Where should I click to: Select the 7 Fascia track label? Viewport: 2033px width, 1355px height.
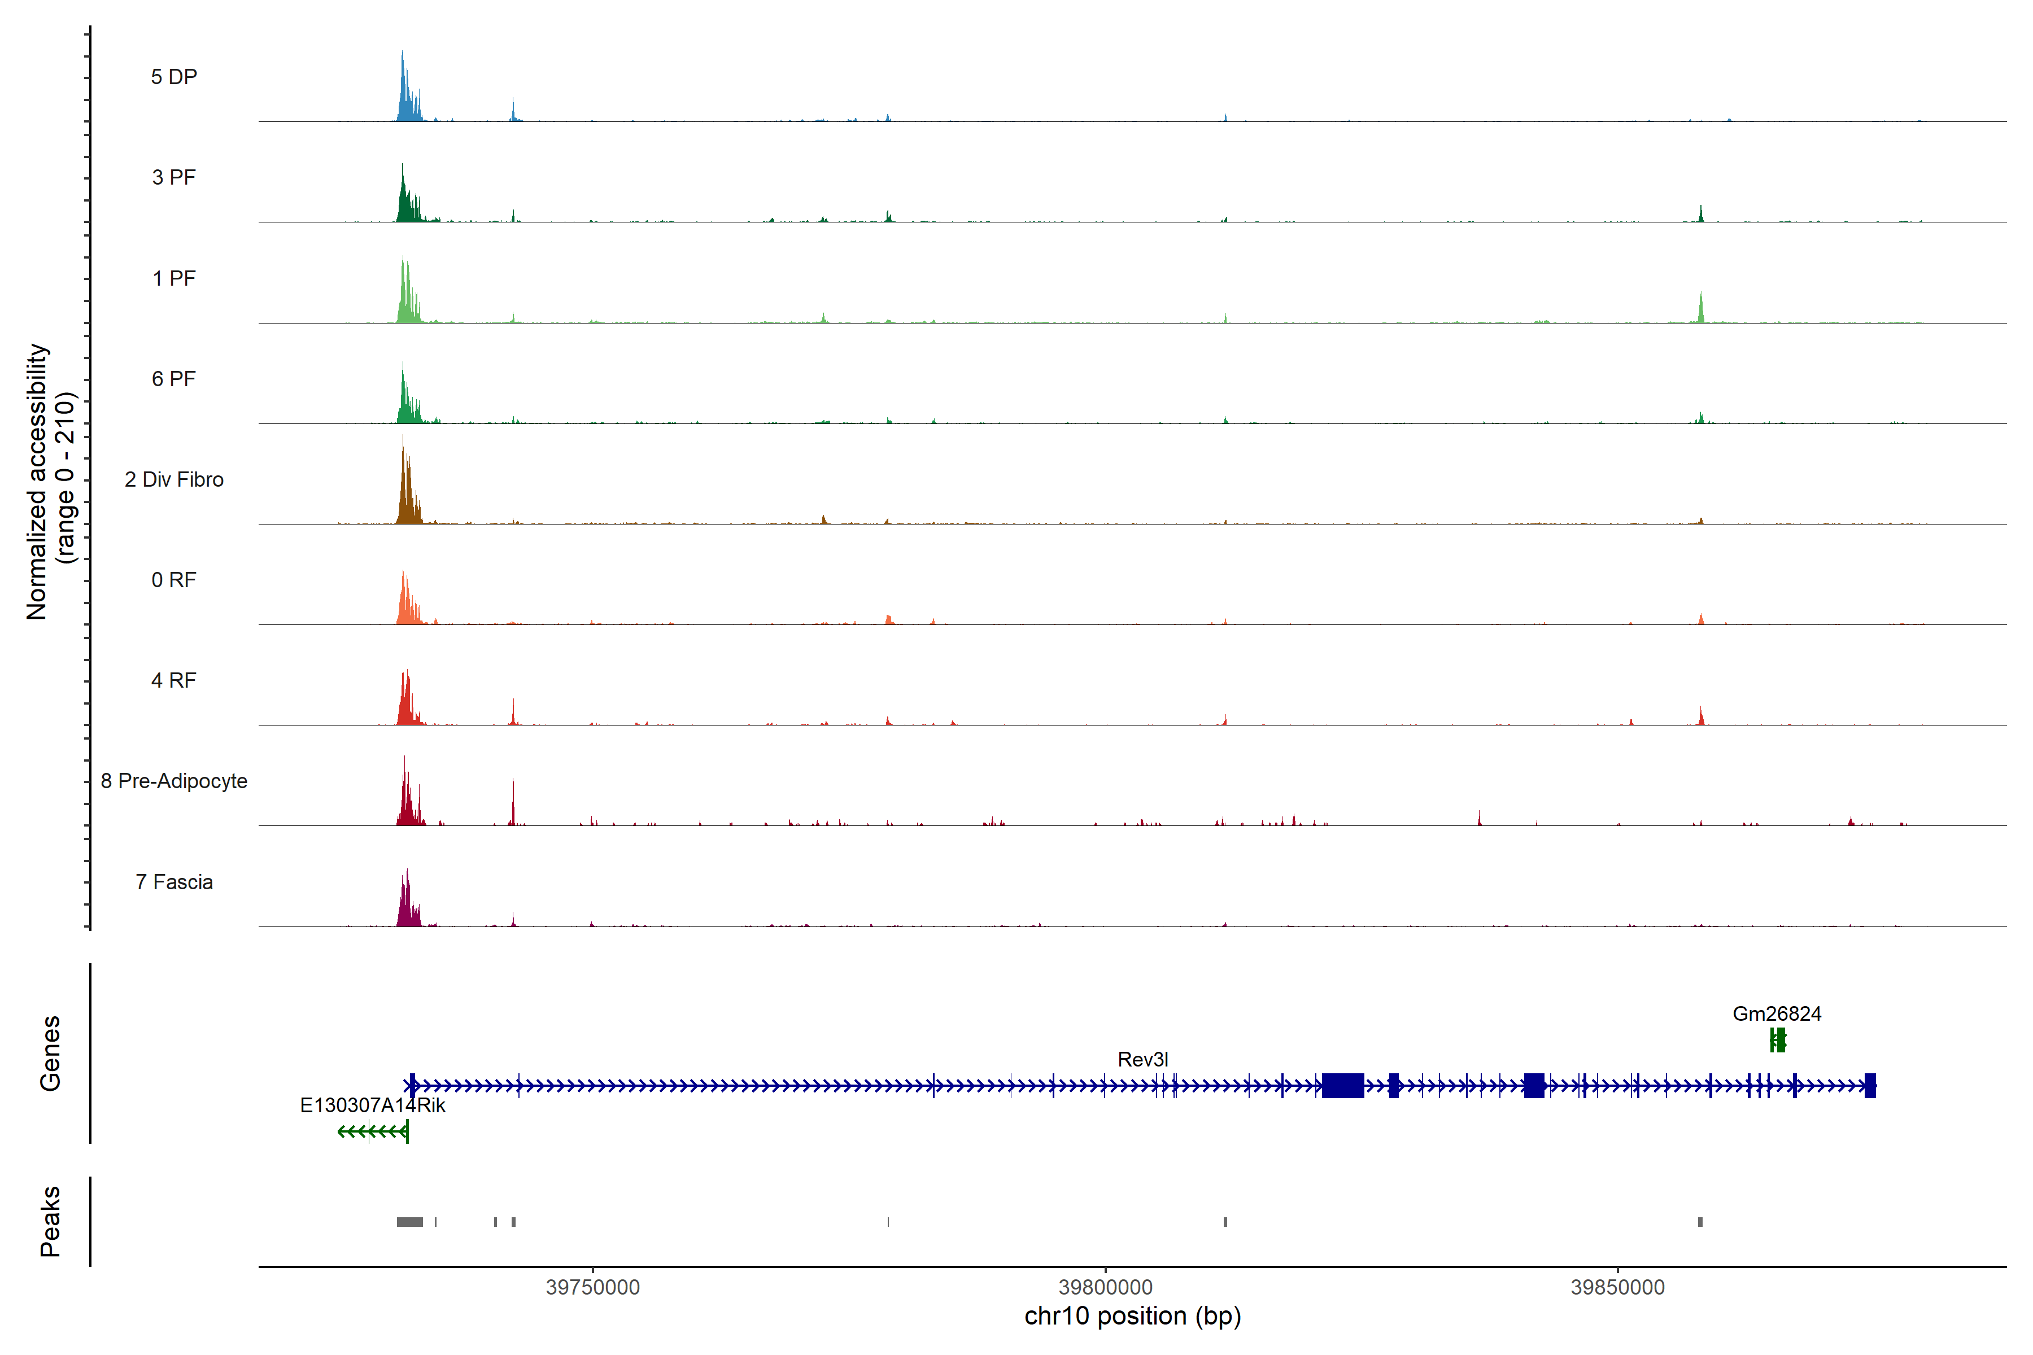174,881
